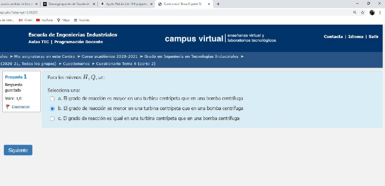Click Escuela de Ingenierías Industriales title
The image size is (385, 186).
(x=73, y=34)
